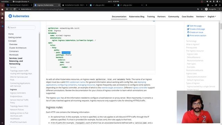Viewport: 222px width, 125px height.
Task: Jump to Ingress rules in table of contents
Action: click(192, 54)
